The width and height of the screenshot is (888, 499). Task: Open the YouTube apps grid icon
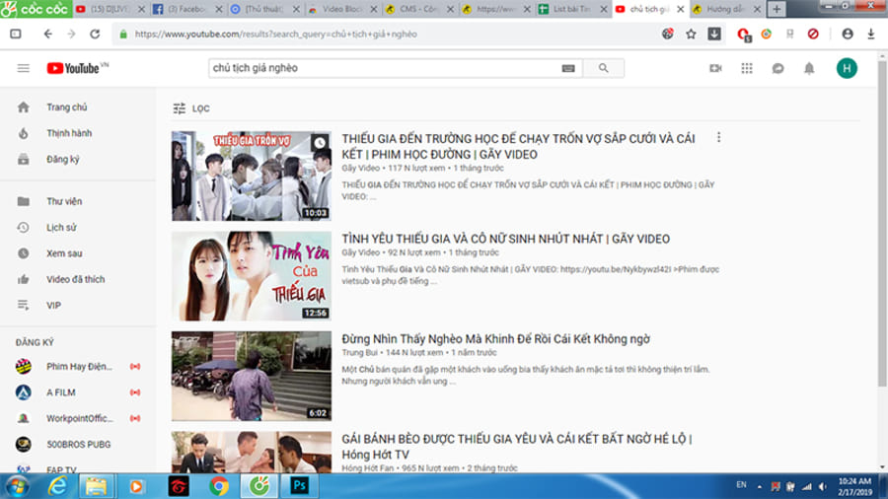[747, 68]
